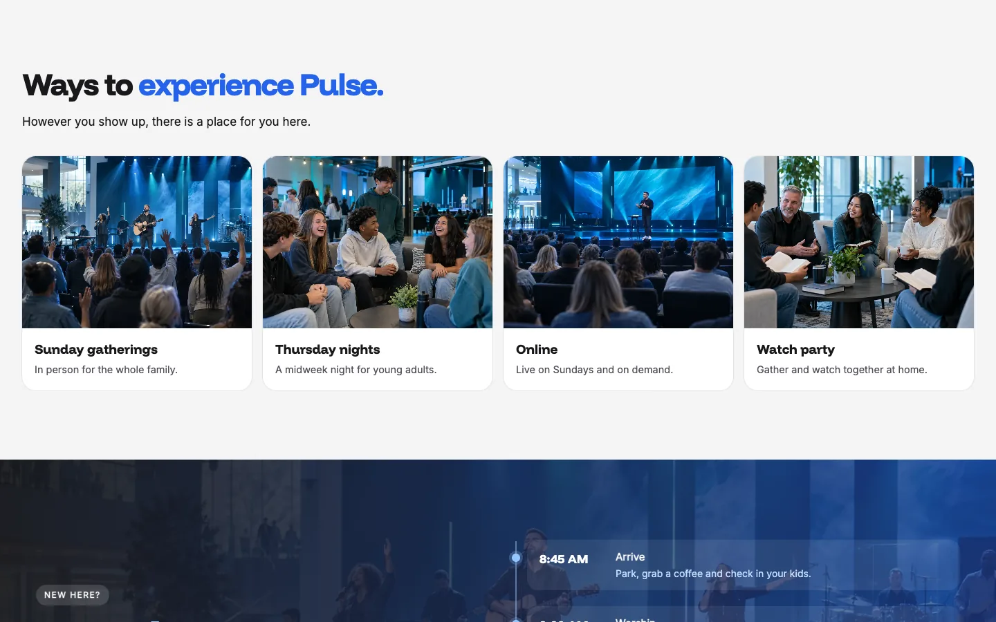996x622 pixels.
Task: Click the 'Thursday nights' title
Action: pyautogui.click(x=328, y=350)
